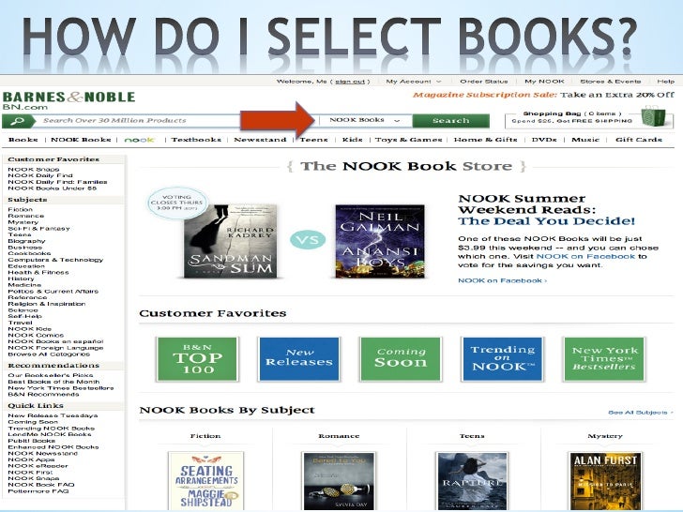Select the Music navigation tab
Screen dimensions: 683x512
585,140
